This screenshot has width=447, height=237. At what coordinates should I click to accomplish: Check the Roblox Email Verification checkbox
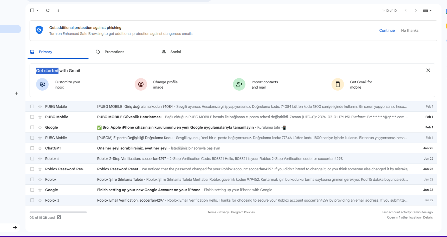coord(32,200)
